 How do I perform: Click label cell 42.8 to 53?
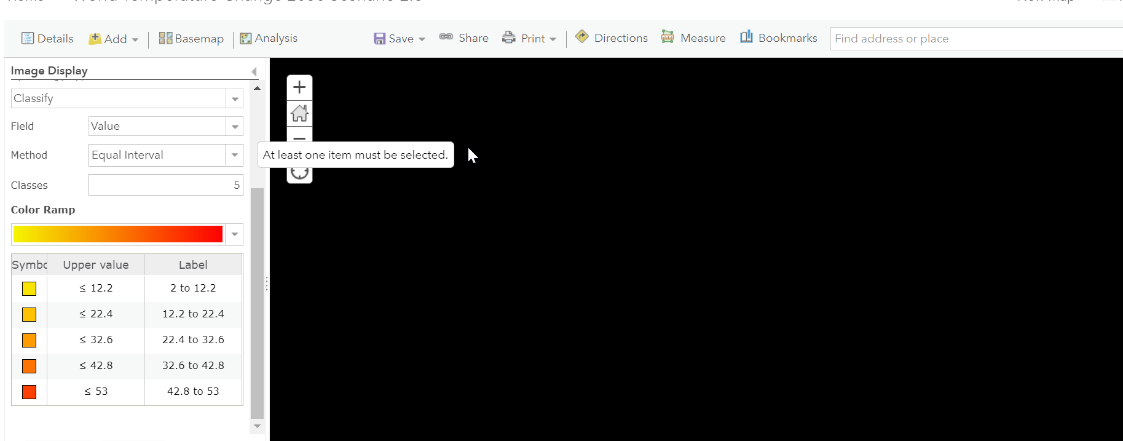click(x=193, y=391)
